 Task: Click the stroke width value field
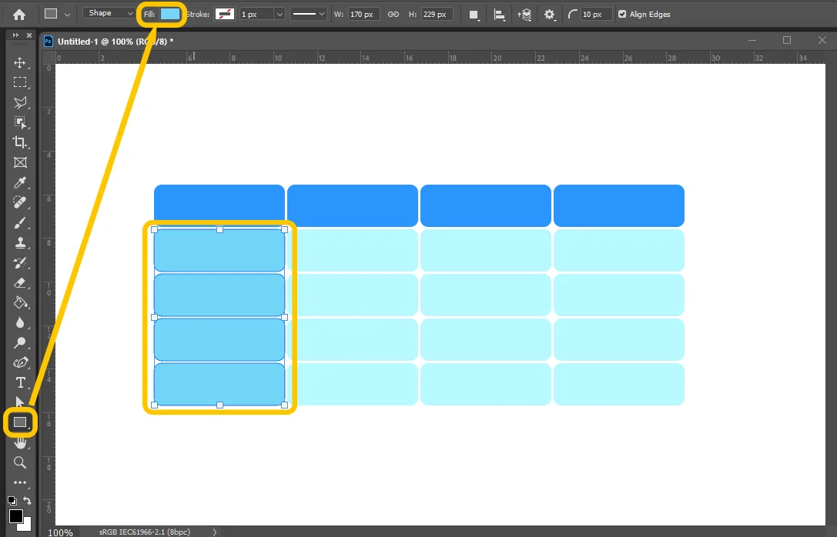(256, 15)
